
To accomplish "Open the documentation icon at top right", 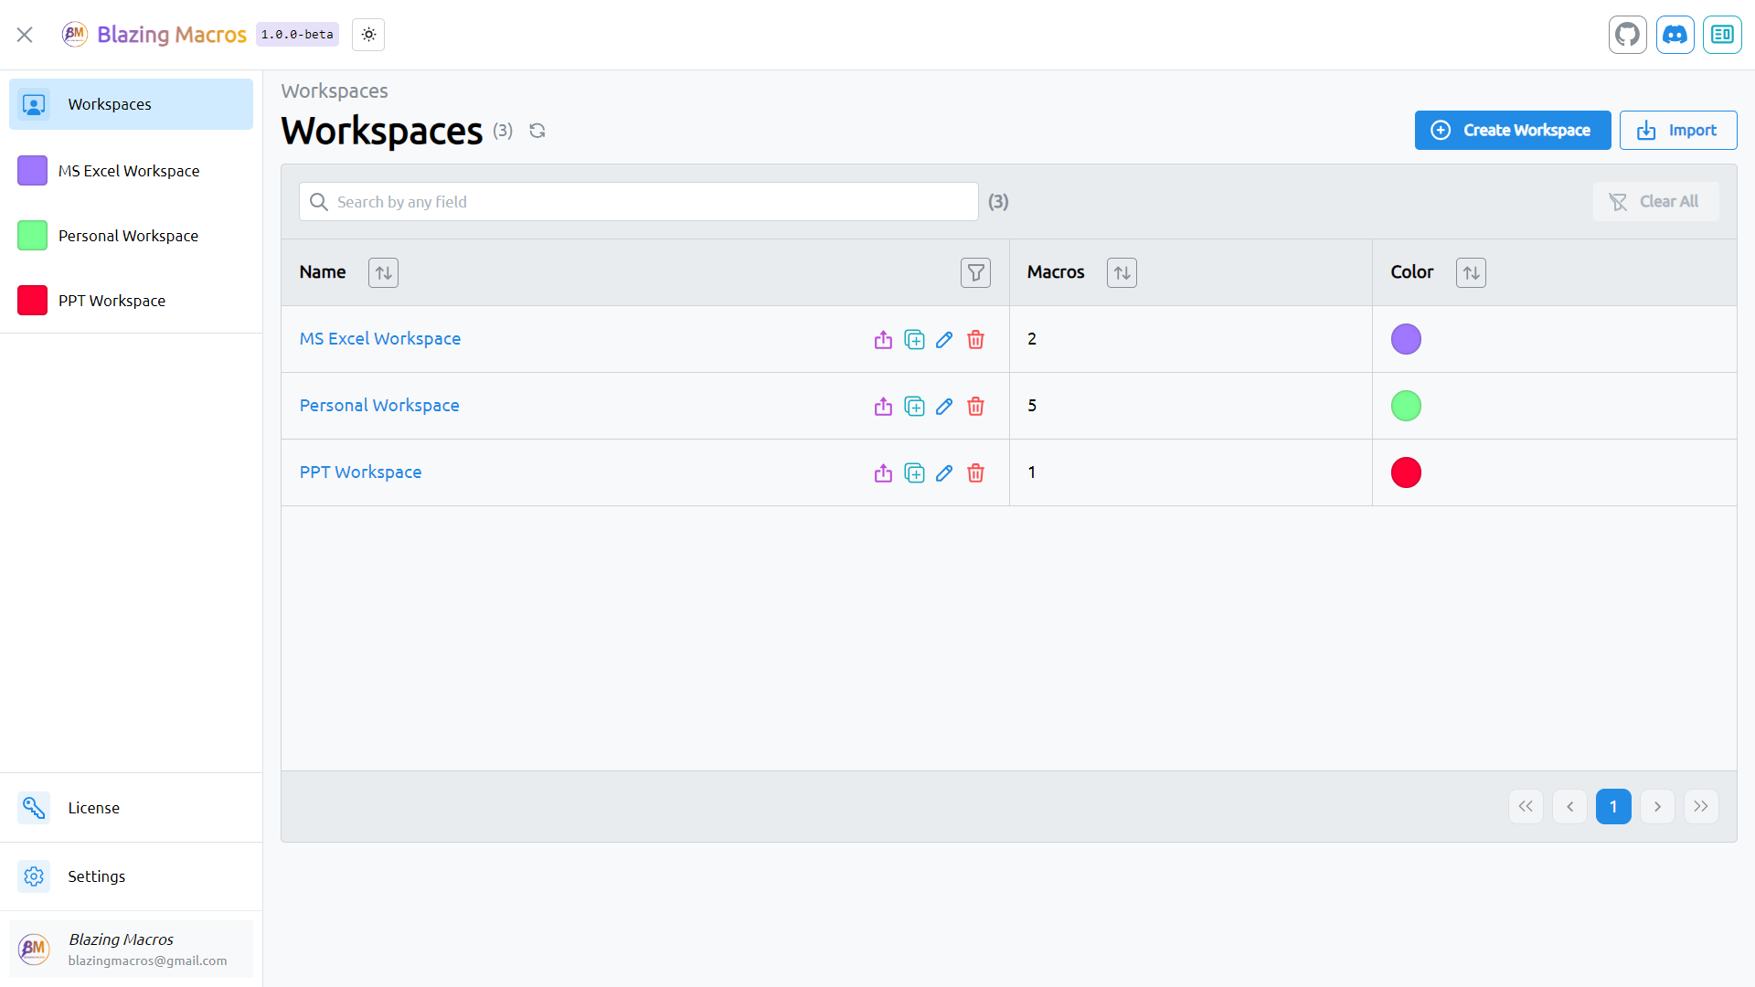I will (x=1722, y=35).
